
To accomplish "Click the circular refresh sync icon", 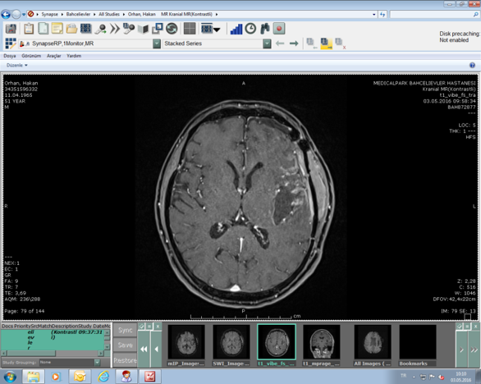I will point(172,29).
